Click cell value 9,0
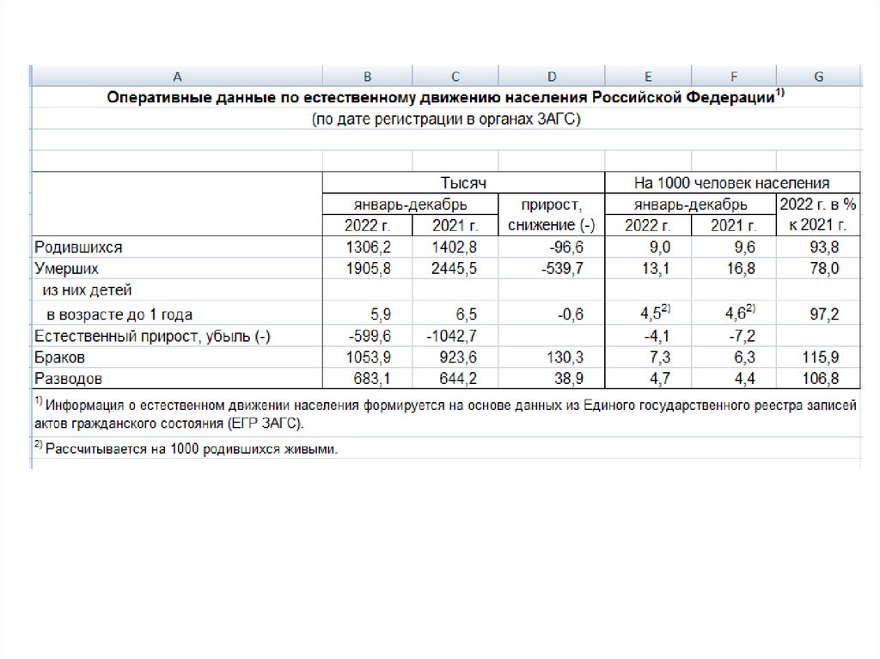Screen dimensions: 880x659 [x=659, y=247]
